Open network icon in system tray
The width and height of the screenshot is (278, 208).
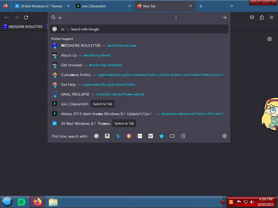[x=245, y=202]
